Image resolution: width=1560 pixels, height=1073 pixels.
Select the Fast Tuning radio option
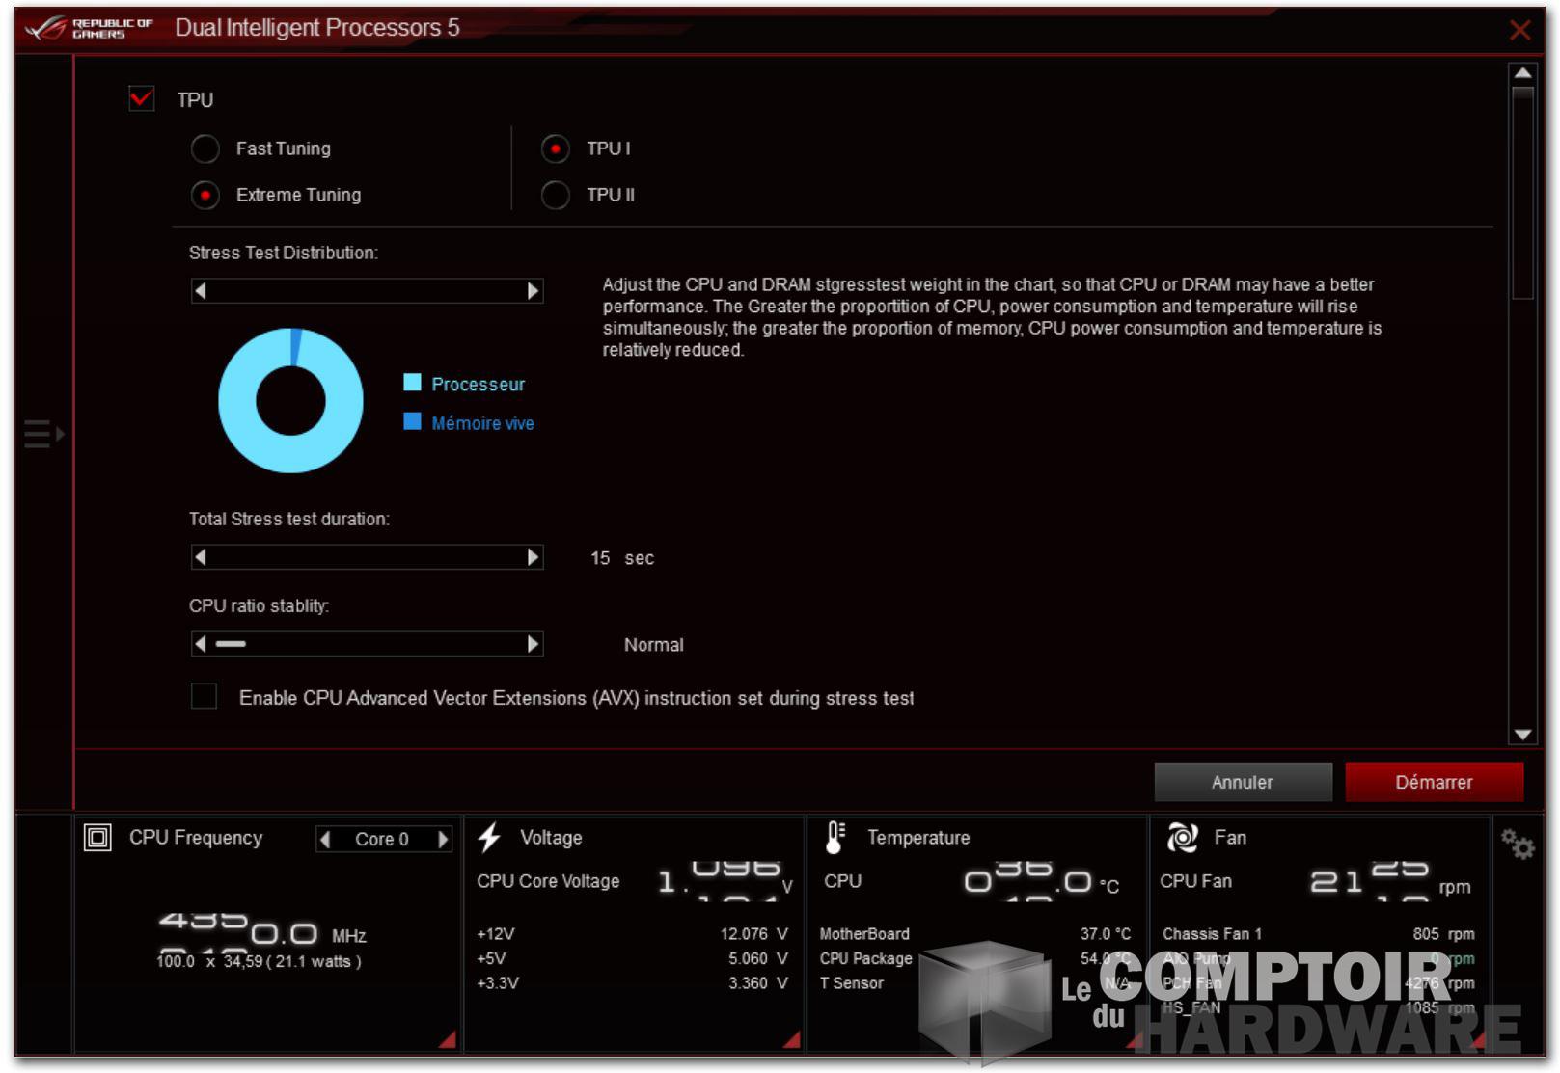[x=205, y=148]
